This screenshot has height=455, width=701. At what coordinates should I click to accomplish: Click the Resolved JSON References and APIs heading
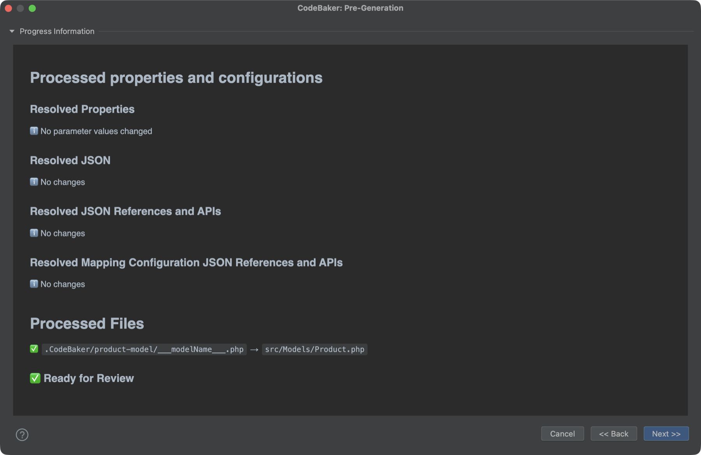pyautogui.click(x=125, y=211)
